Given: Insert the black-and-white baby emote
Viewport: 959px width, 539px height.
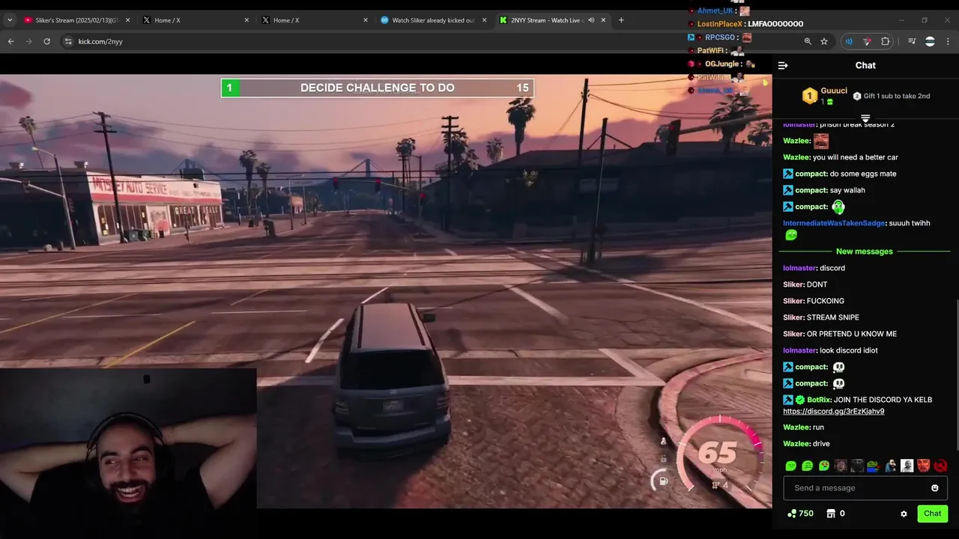Looking at the screenshot, I should tap(907, 466).
